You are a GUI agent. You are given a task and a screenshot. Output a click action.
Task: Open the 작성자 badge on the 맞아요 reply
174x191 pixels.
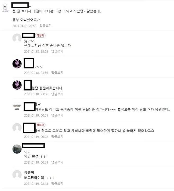coord(40,35)
